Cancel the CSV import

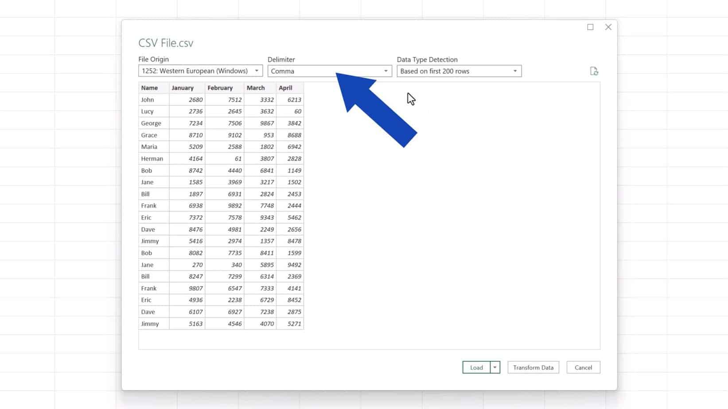point(583,367)
